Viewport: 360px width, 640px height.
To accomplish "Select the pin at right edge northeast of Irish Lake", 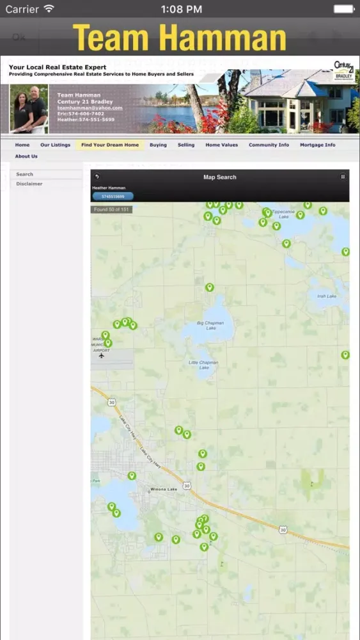I will pyautogui.click(x=346, y=252).
